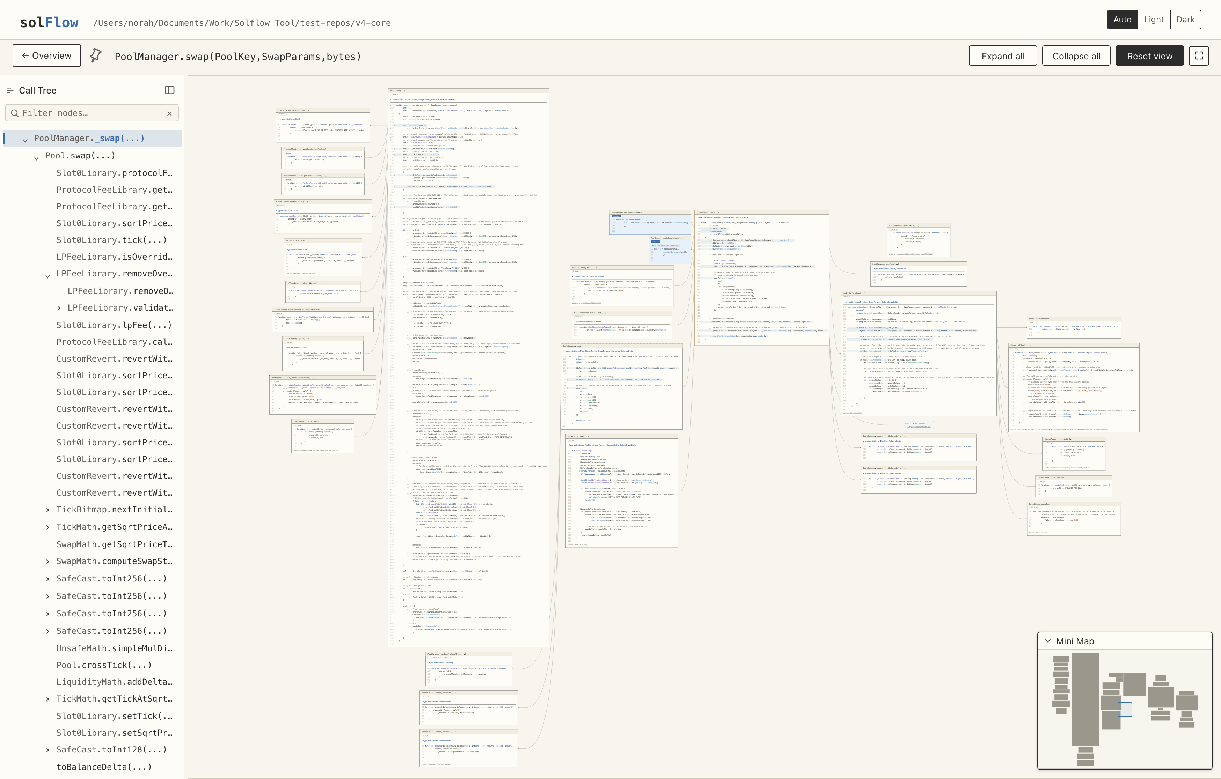Expand the TickMath.getSqrtPriceA... node

(x=47, y=527)
